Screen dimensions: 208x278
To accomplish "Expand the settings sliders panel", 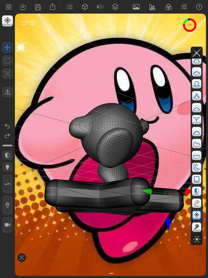I will coord(184,7).
